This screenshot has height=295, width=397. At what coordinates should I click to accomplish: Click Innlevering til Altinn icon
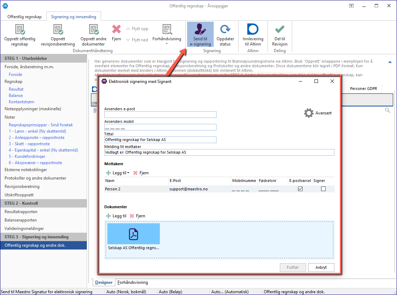point(253,29)
